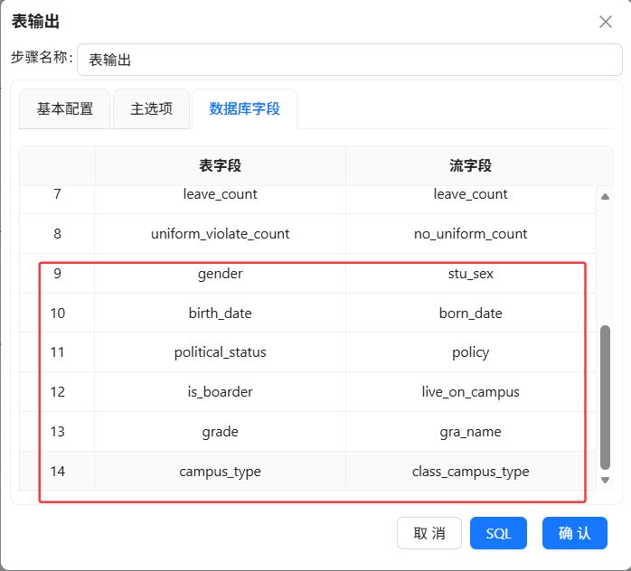Open the 主选项 tab
Viewport: 631px width, 571px height.
tap(151, 108)
